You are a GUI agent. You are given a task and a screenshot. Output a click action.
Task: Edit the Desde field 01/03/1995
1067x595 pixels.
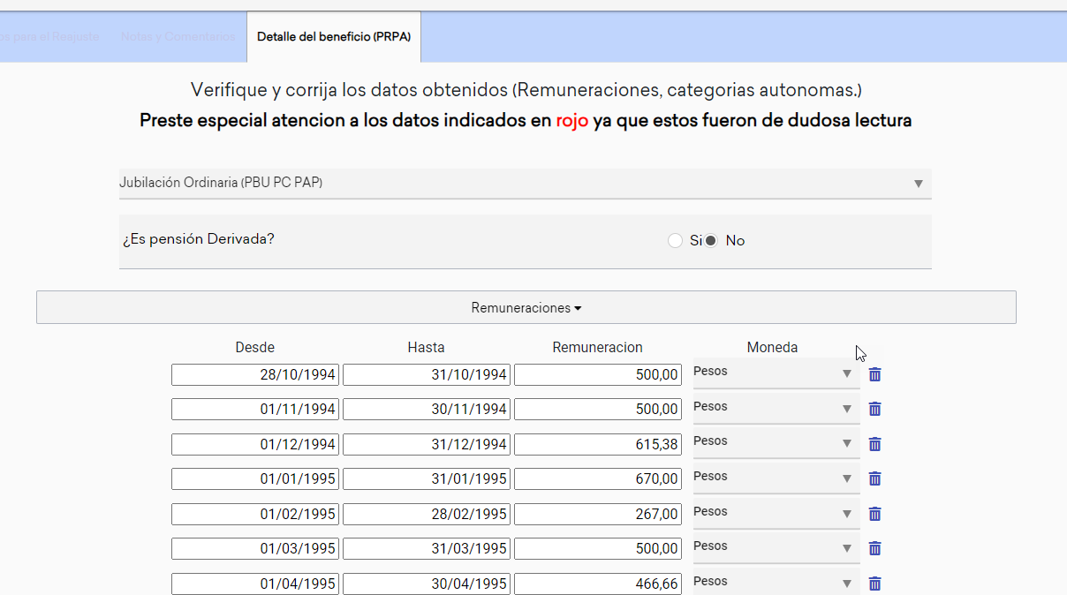coord(255,548)
